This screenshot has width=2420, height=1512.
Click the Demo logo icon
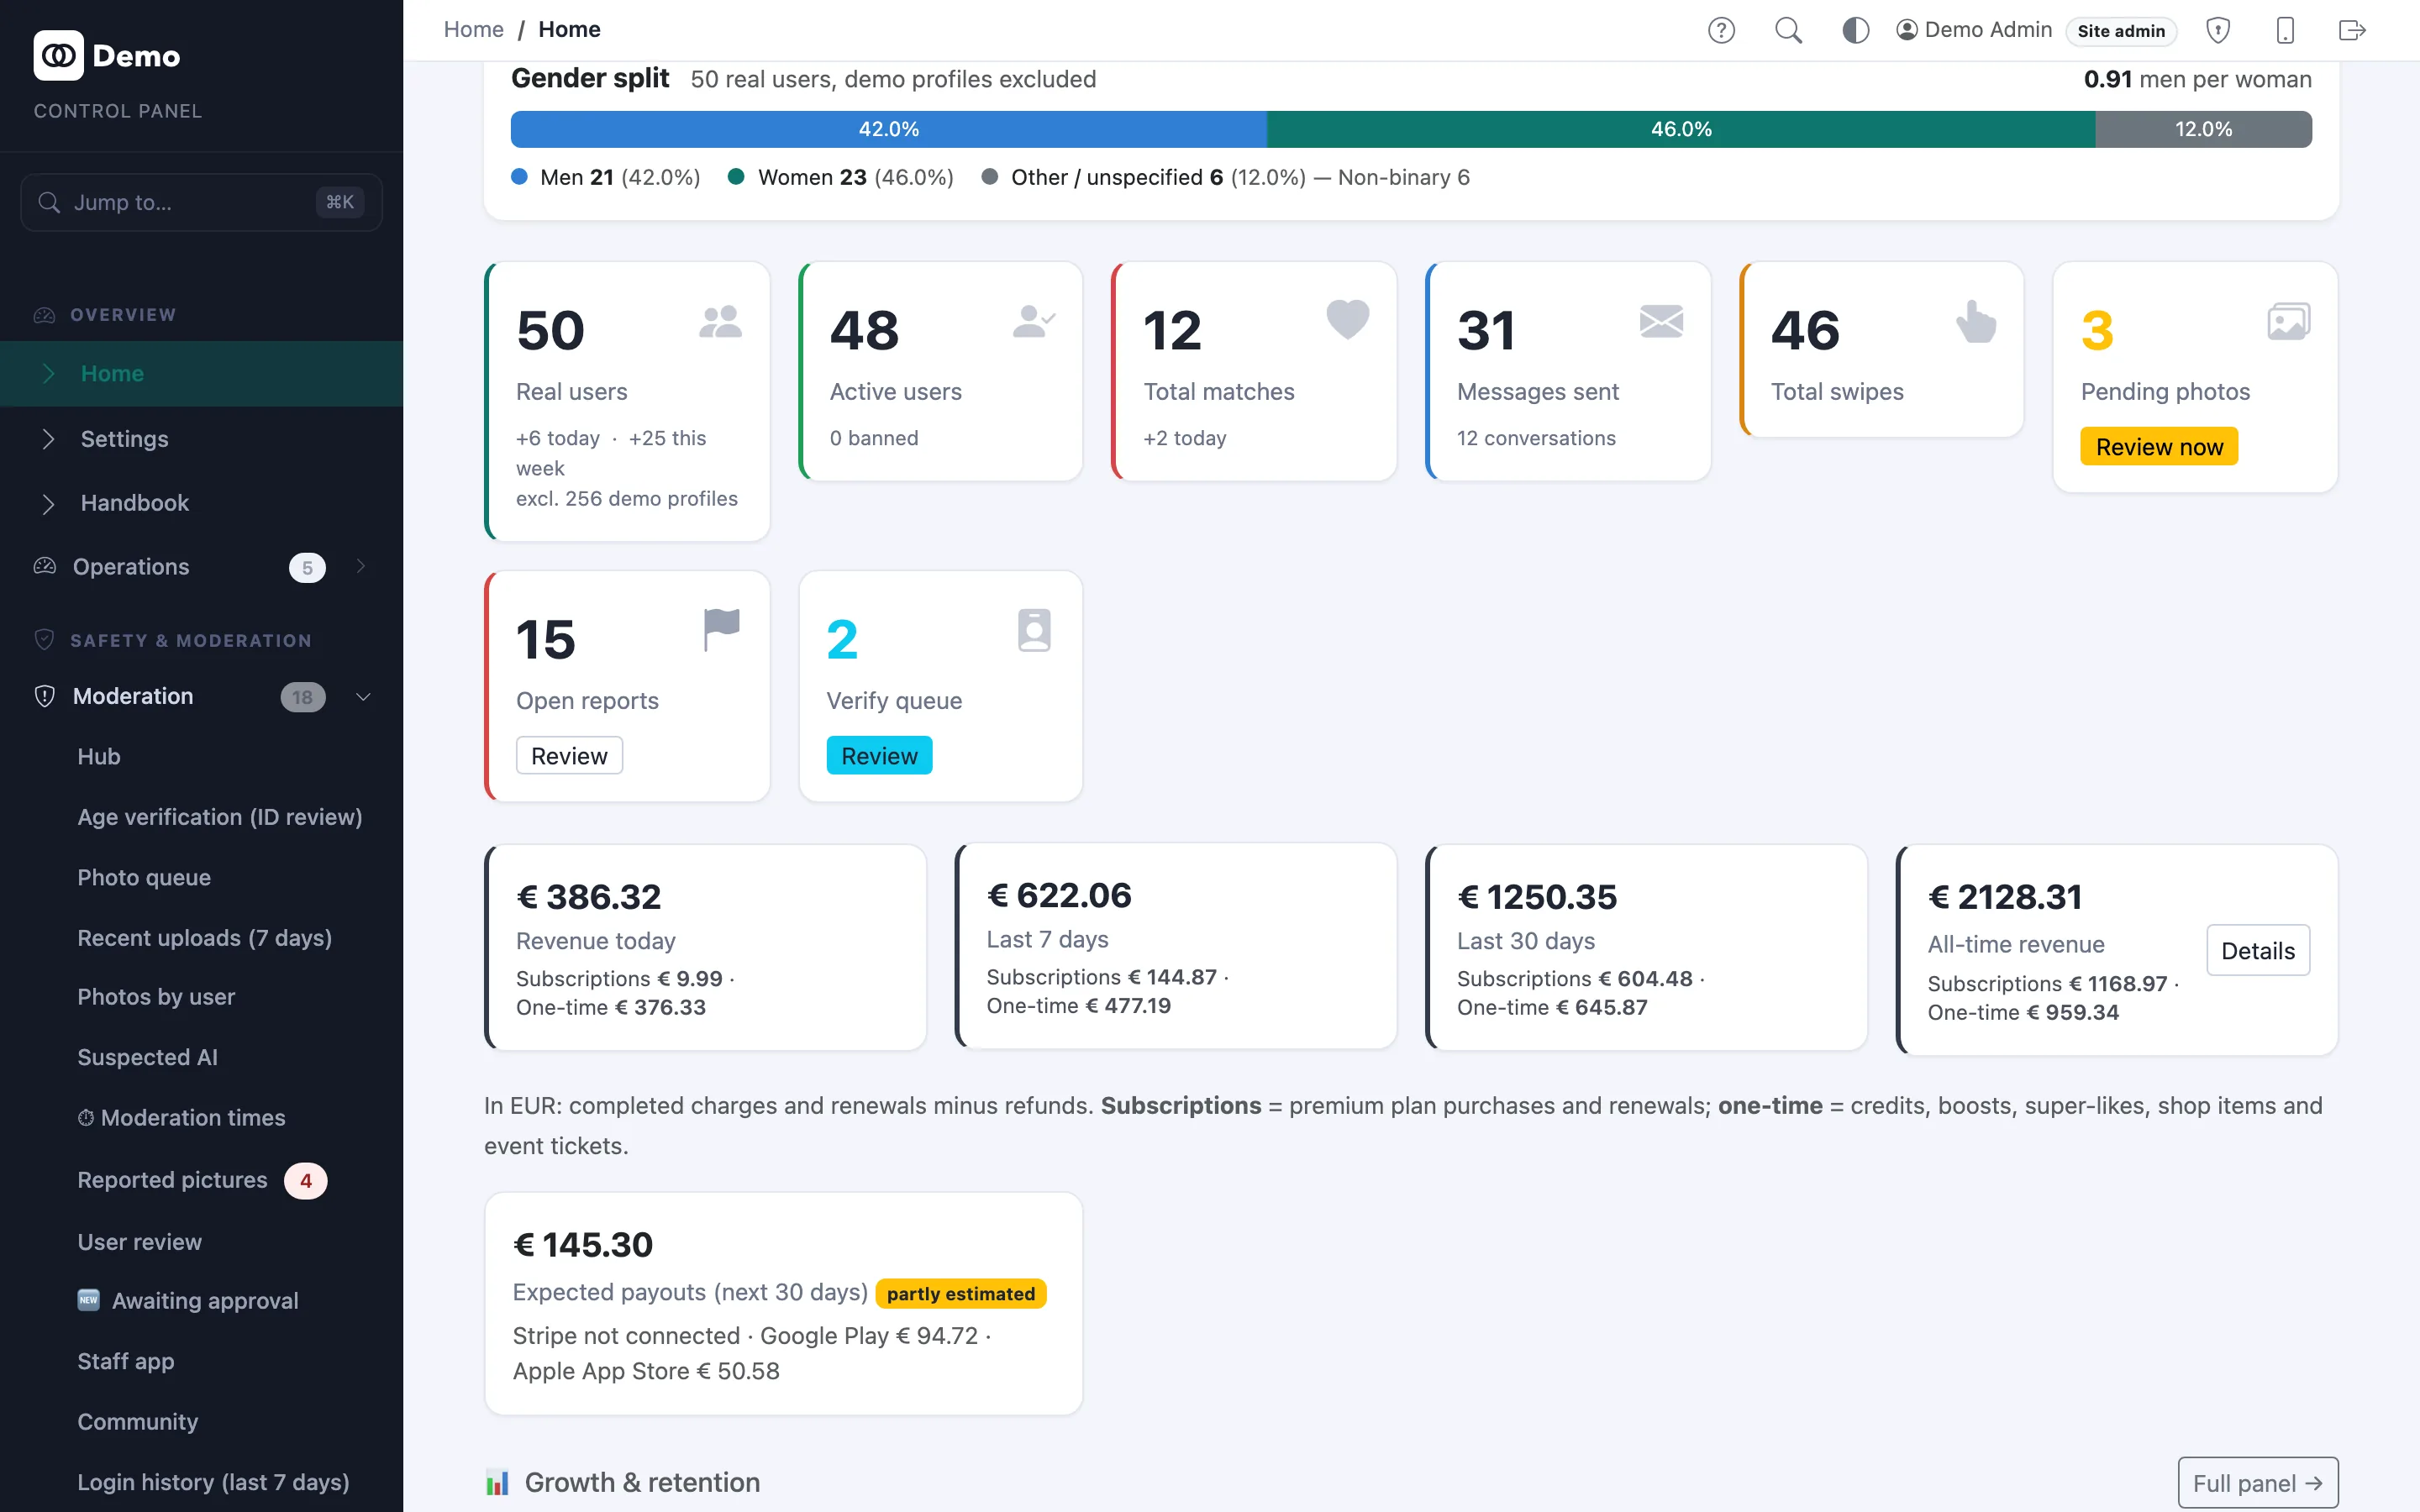(58, 55)
